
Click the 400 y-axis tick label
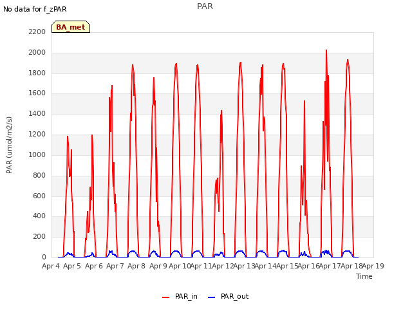[x=39, y=216]
